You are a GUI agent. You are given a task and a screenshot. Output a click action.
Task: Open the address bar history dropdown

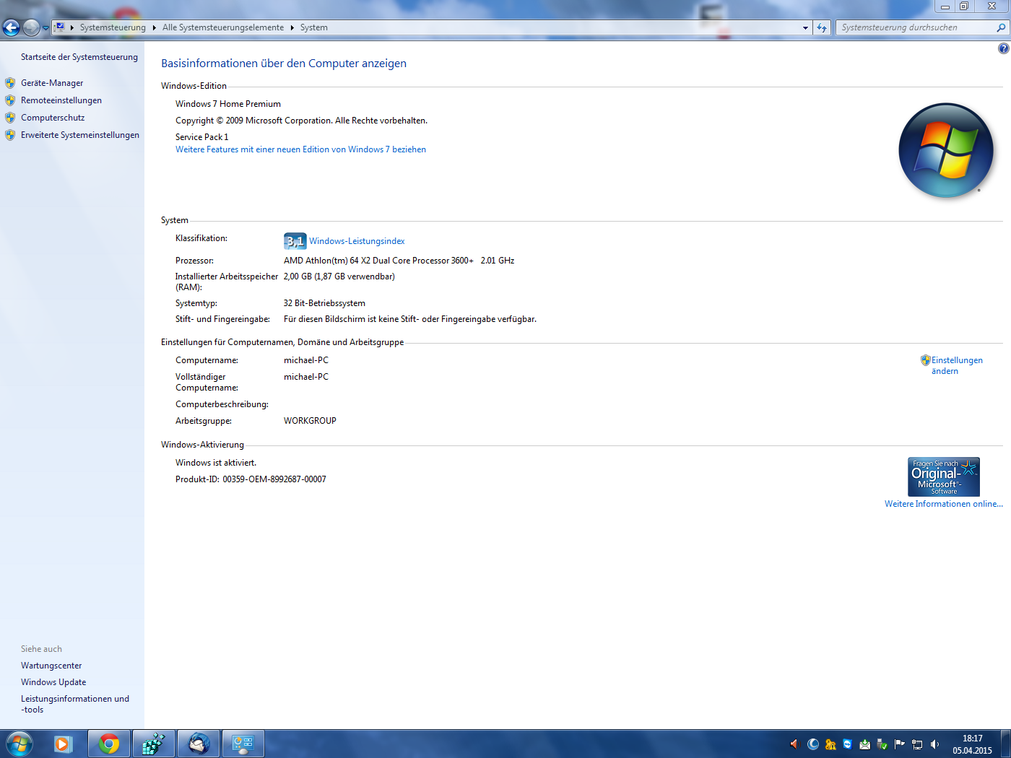click(x=805, y=27)
